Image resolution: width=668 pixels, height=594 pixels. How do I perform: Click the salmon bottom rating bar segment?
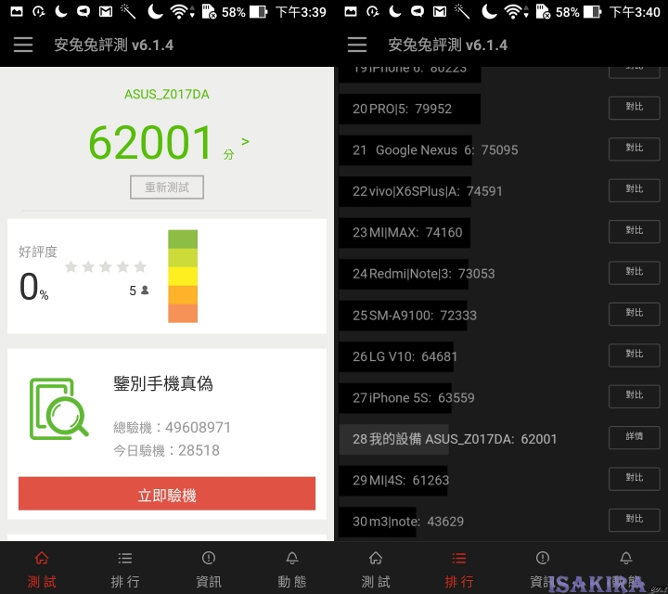[183, 313]
